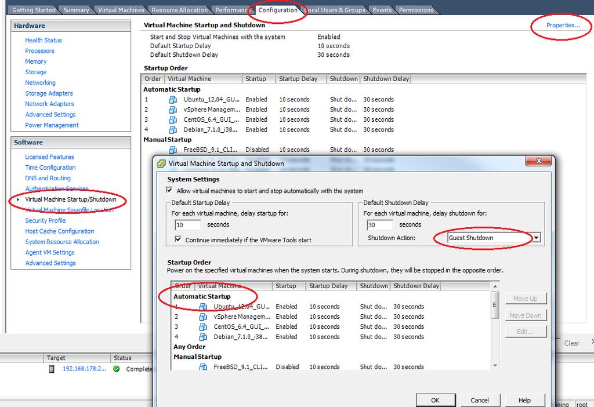594x407 pixels.
Task: Open Health Status under Hardware
Action: [x=43, y=40]
